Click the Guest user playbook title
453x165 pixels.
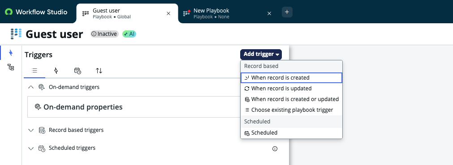click(54, 34)
